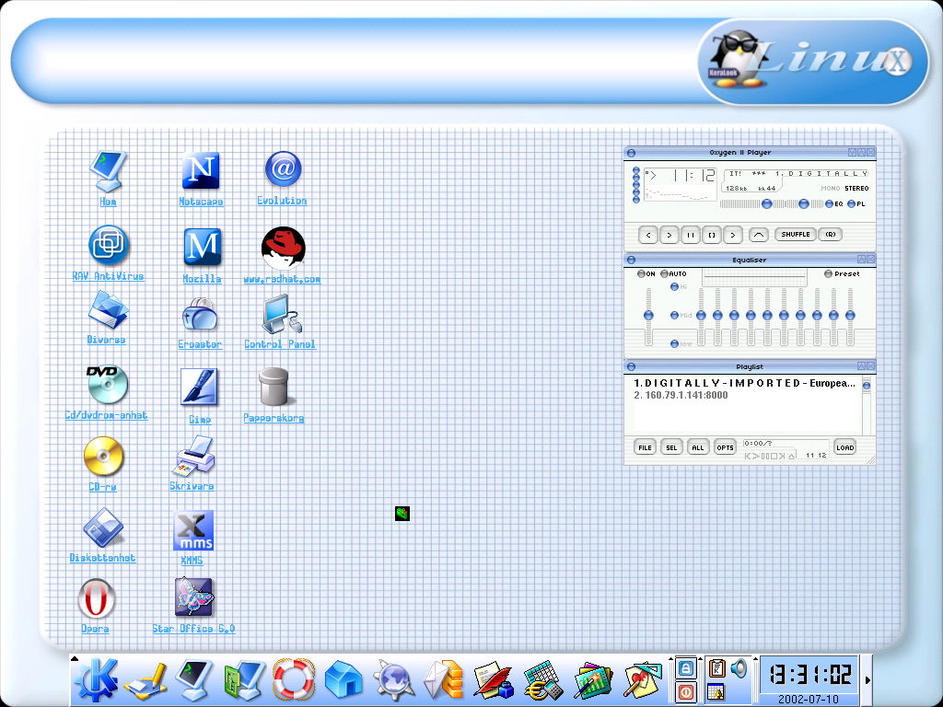Image resolution: width=943 pixels, height=707 pixels.
Task: Open the CD-rw disc icon
Action: pos(103,456)
